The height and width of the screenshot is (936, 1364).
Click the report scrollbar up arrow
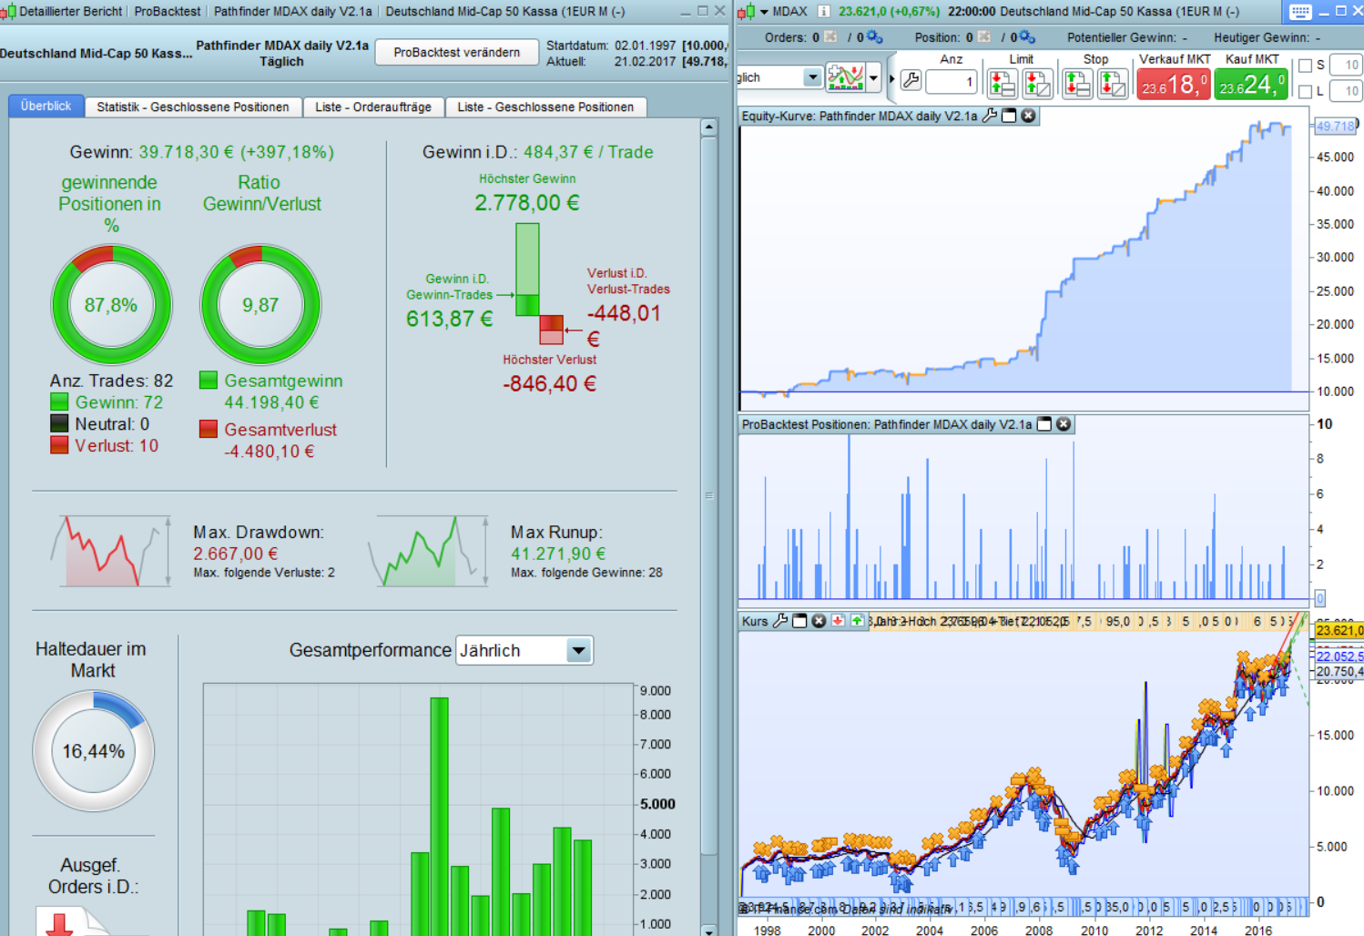pyautogui.click(x=709, y=127)
